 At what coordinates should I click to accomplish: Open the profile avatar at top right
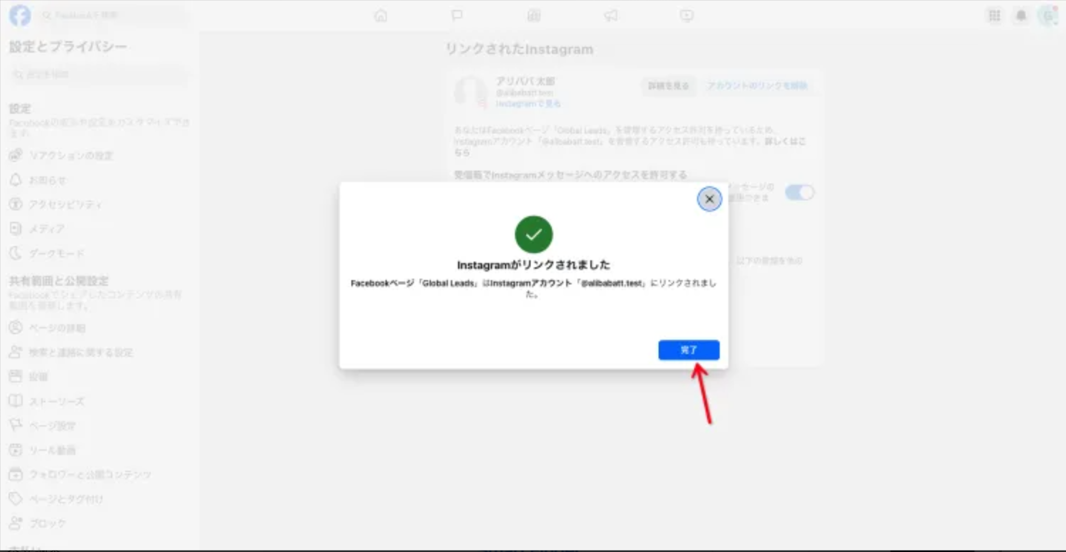[1047, 15]
